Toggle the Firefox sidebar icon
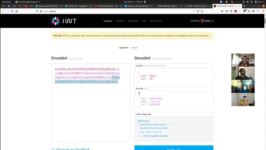This screenshot has width=266, height=150. coord(227,11)
